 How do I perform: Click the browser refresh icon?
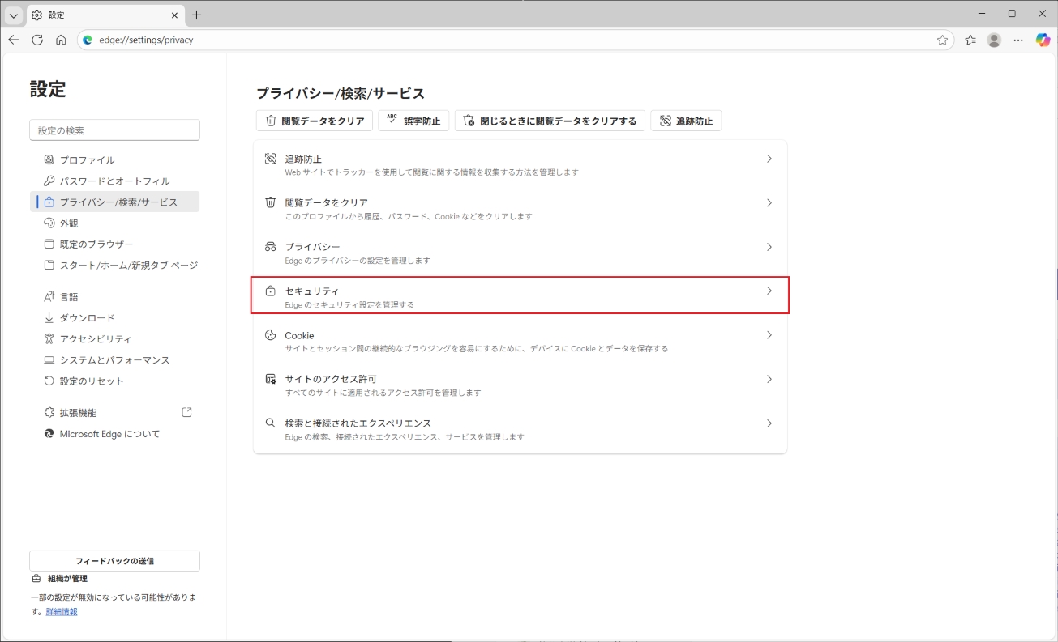coord(37,40)
